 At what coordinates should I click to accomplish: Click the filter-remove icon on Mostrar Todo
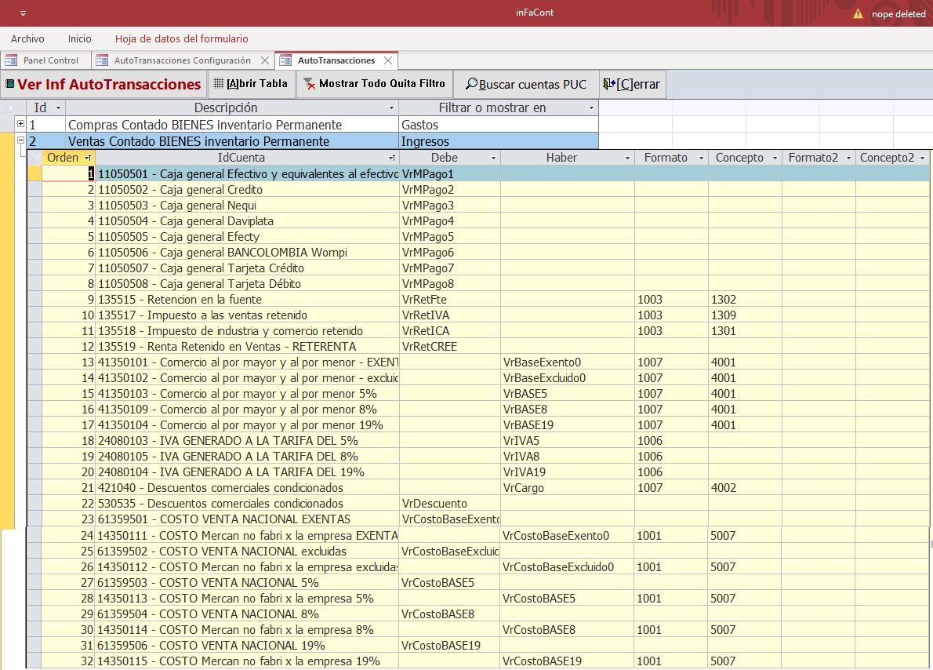click(x=309, y=84)
